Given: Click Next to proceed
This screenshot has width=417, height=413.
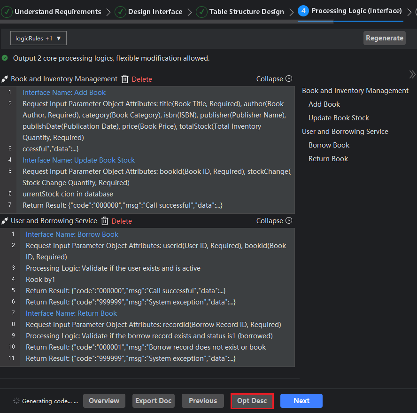Looking at the screenshot, I should point(301,401).
